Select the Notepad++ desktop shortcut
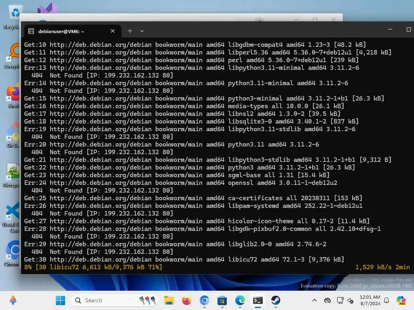Viewport: 414px width, 310px height. coord(12,175)
